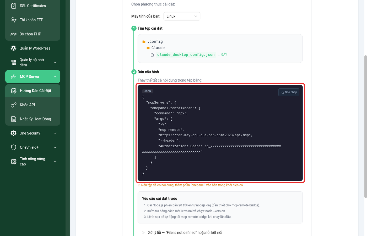Click the One Security gear icon
This screenshot has height=236, width=367.
[14, 133]
